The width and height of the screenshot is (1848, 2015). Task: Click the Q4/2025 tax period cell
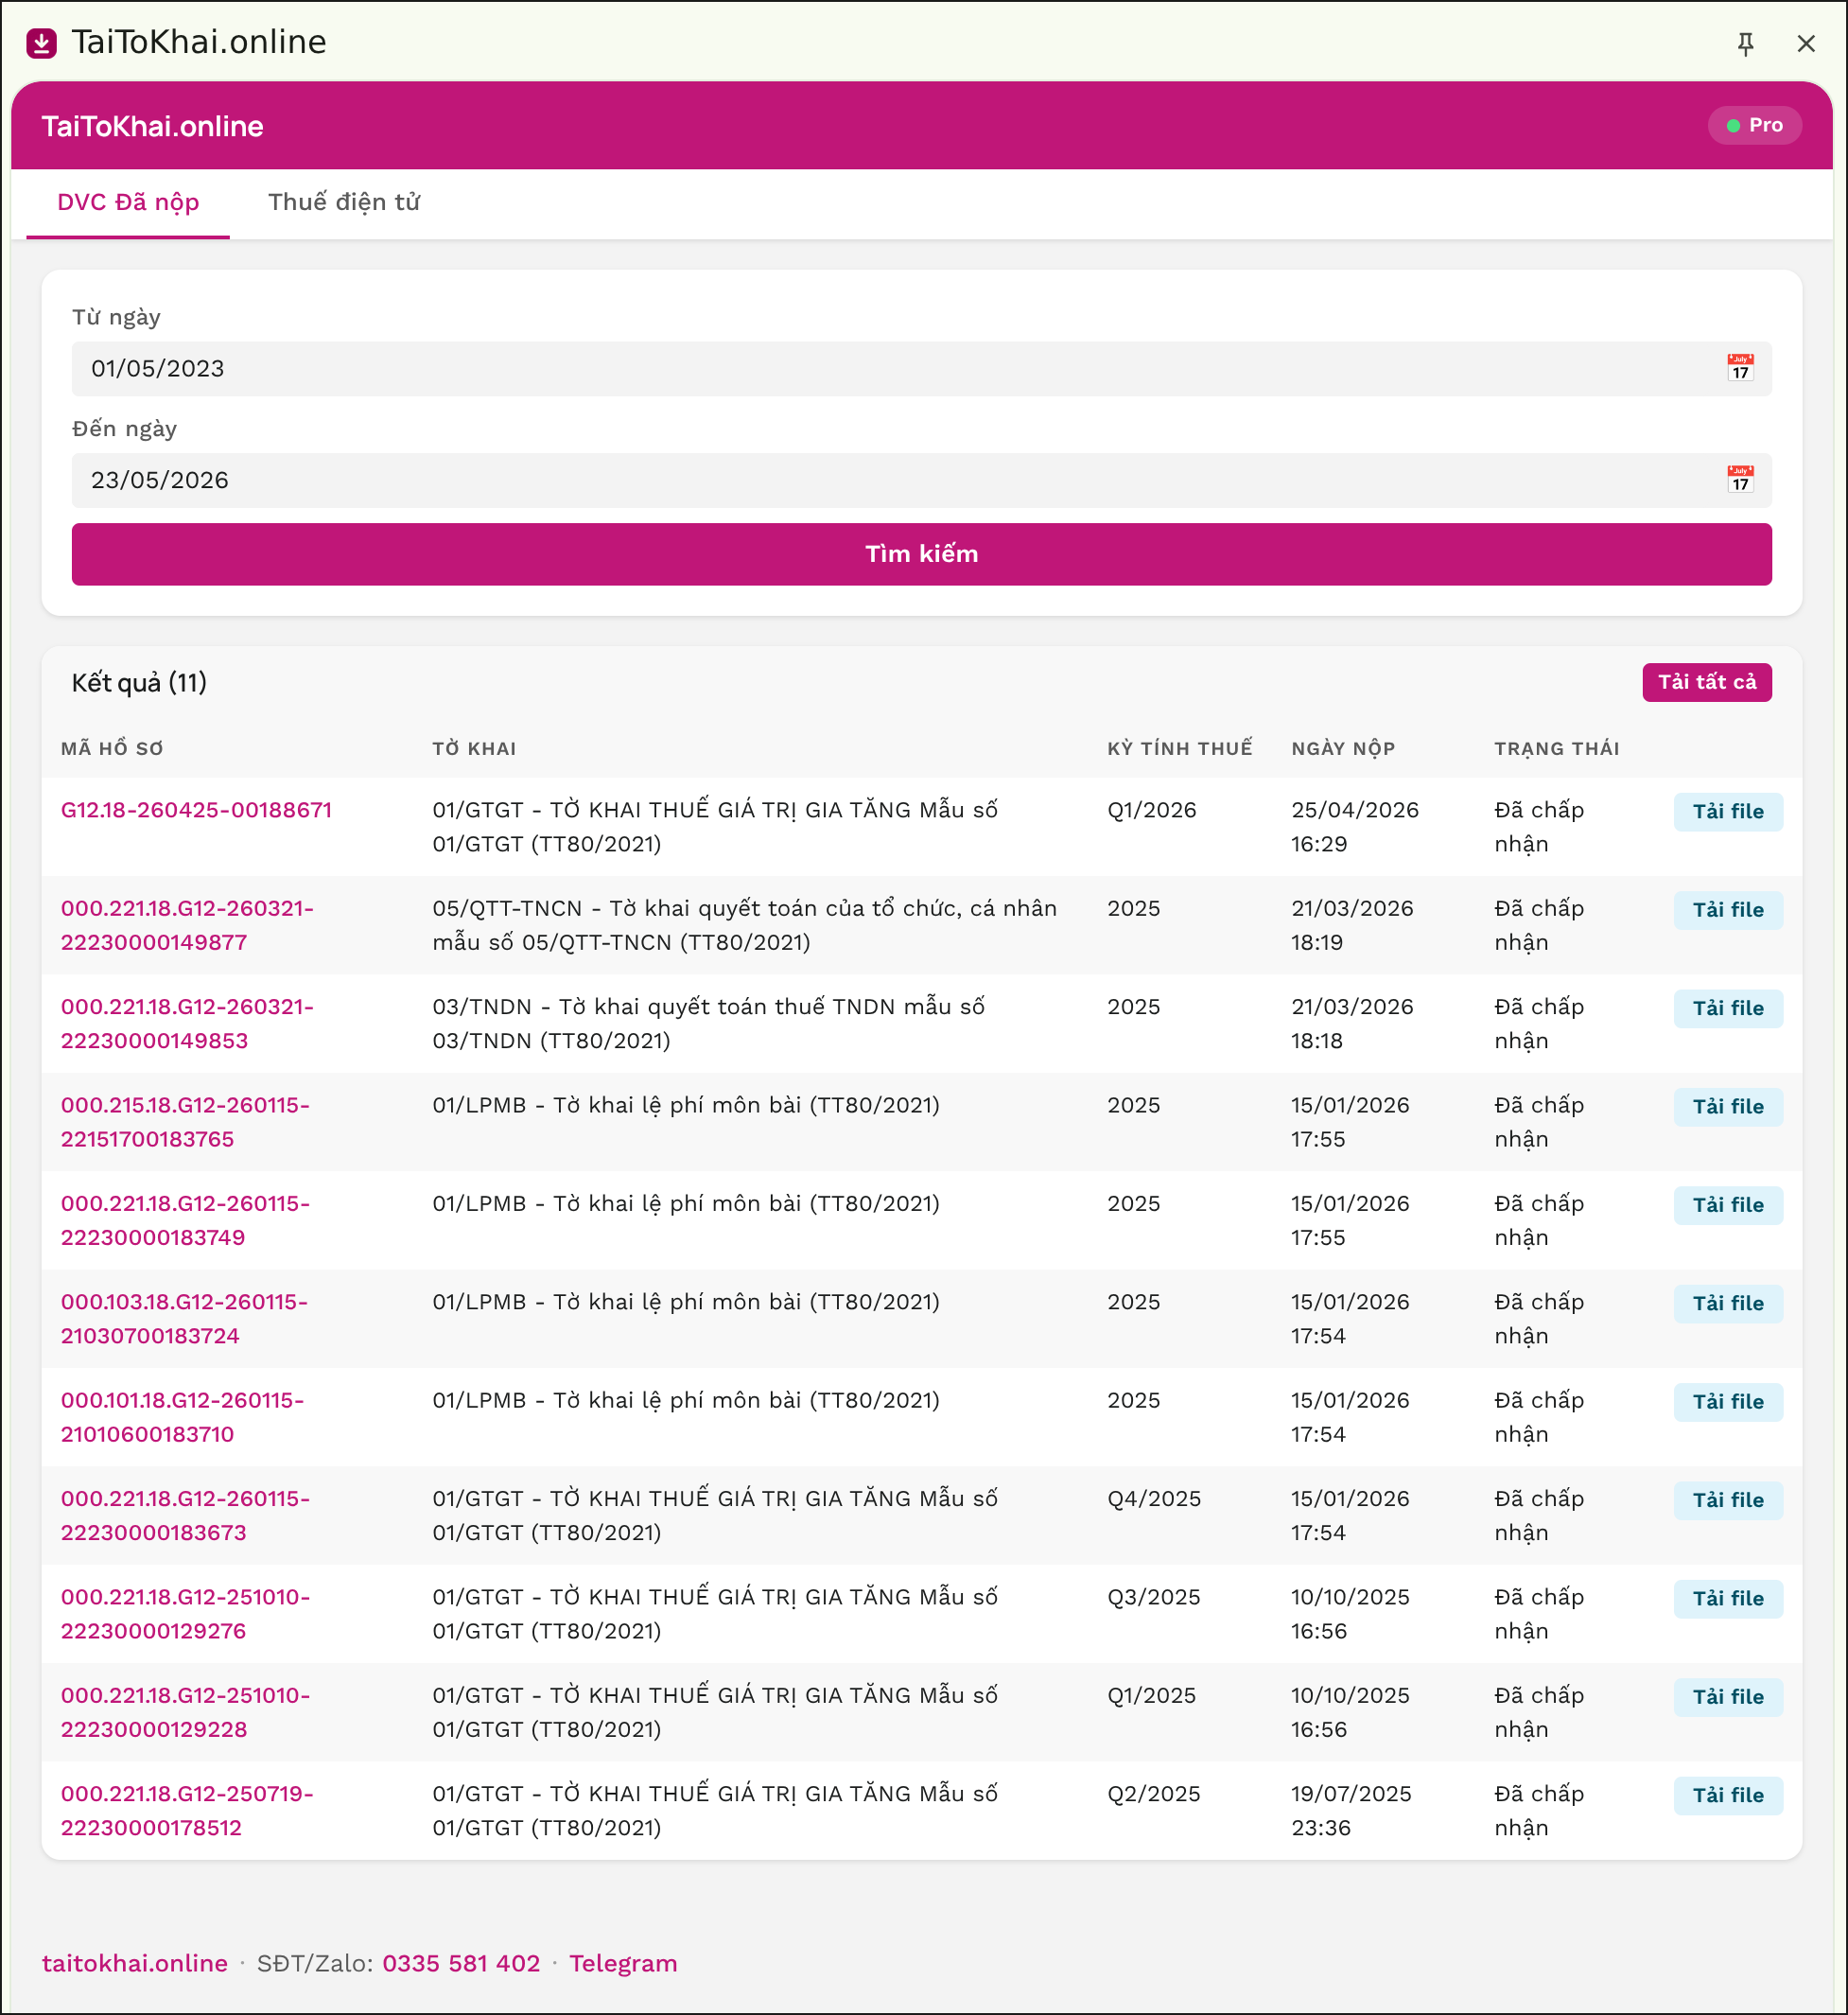(1154, 1498)
